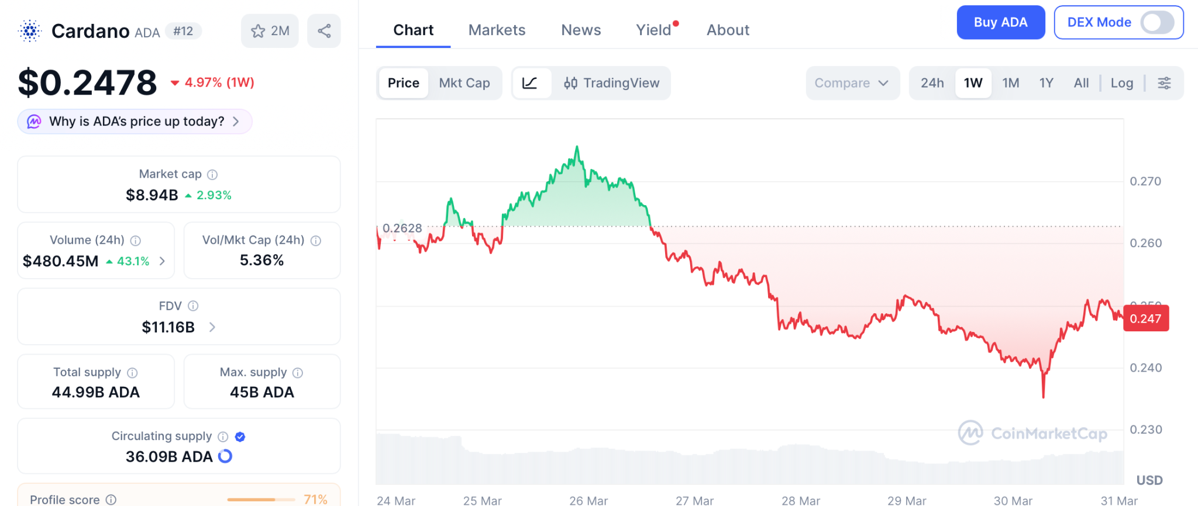1198x506 pixels.
Task: Toggle Log scale on the chart
Action: (1121, 83)
